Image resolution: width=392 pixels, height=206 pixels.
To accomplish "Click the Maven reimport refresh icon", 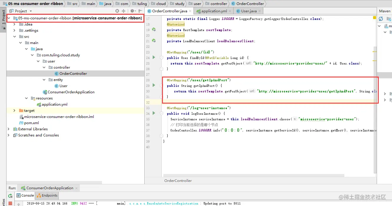I will [x=381, y=19].
